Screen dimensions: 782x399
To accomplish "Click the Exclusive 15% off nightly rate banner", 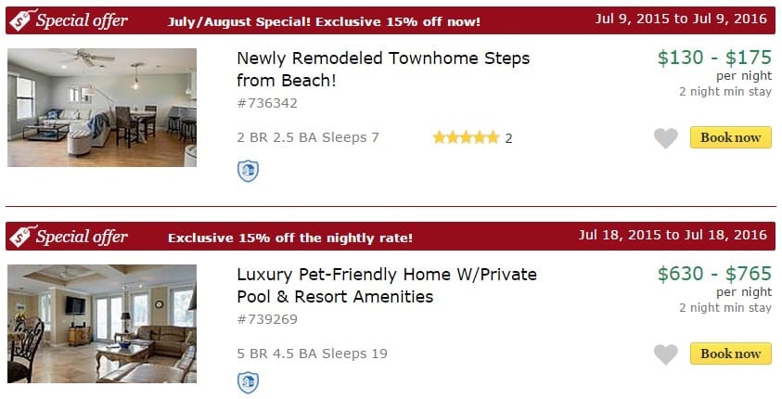I will click(290, 238).
